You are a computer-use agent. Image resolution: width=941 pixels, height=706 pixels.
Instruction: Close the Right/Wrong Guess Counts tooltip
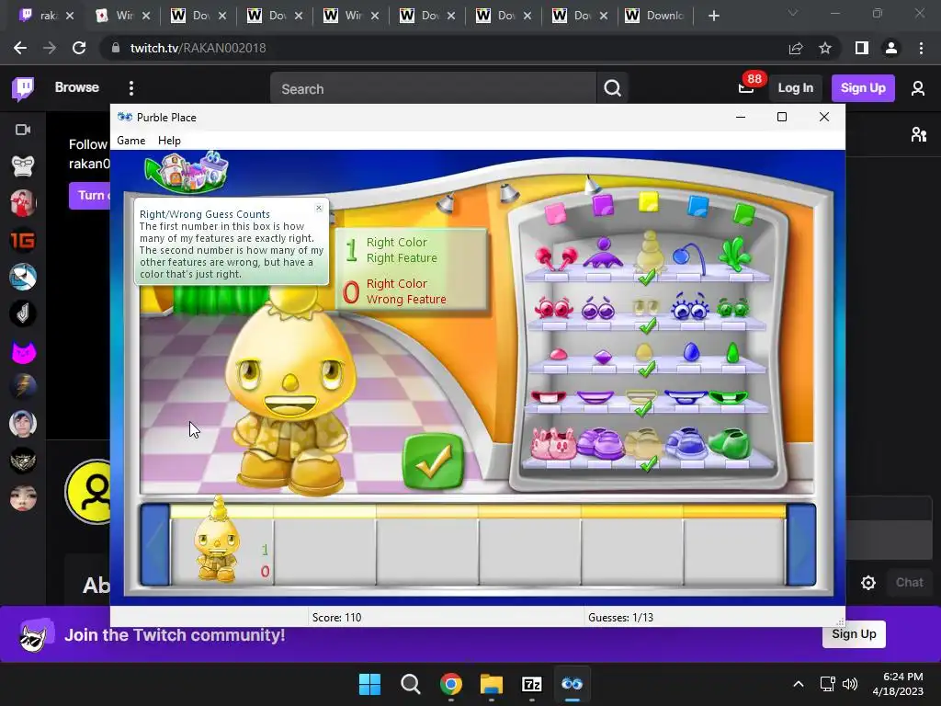319,208
